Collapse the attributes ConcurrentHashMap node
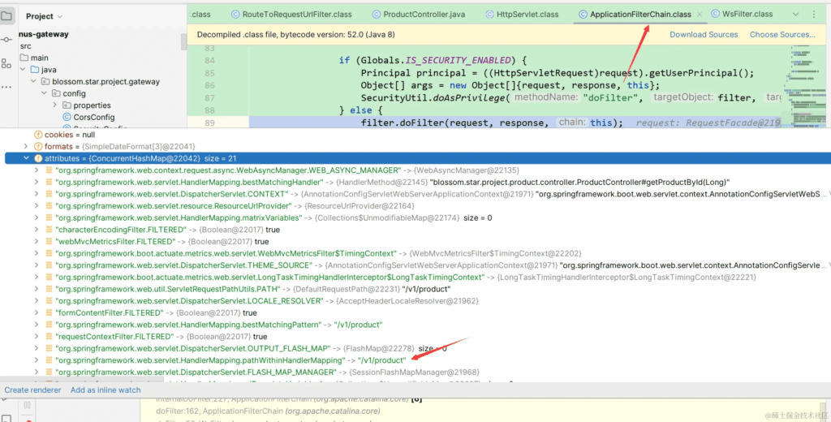Image resolution: width=831 pixels, height=422 pixels. [x=26, y=158]
